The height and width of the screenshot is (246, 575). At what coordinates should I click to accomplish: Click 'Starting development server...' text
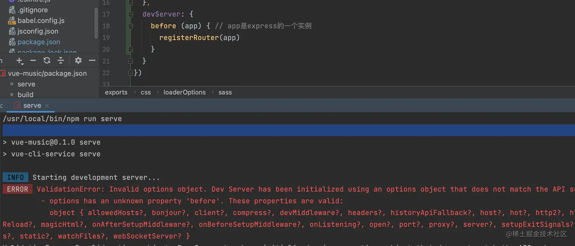coord(96,177)
